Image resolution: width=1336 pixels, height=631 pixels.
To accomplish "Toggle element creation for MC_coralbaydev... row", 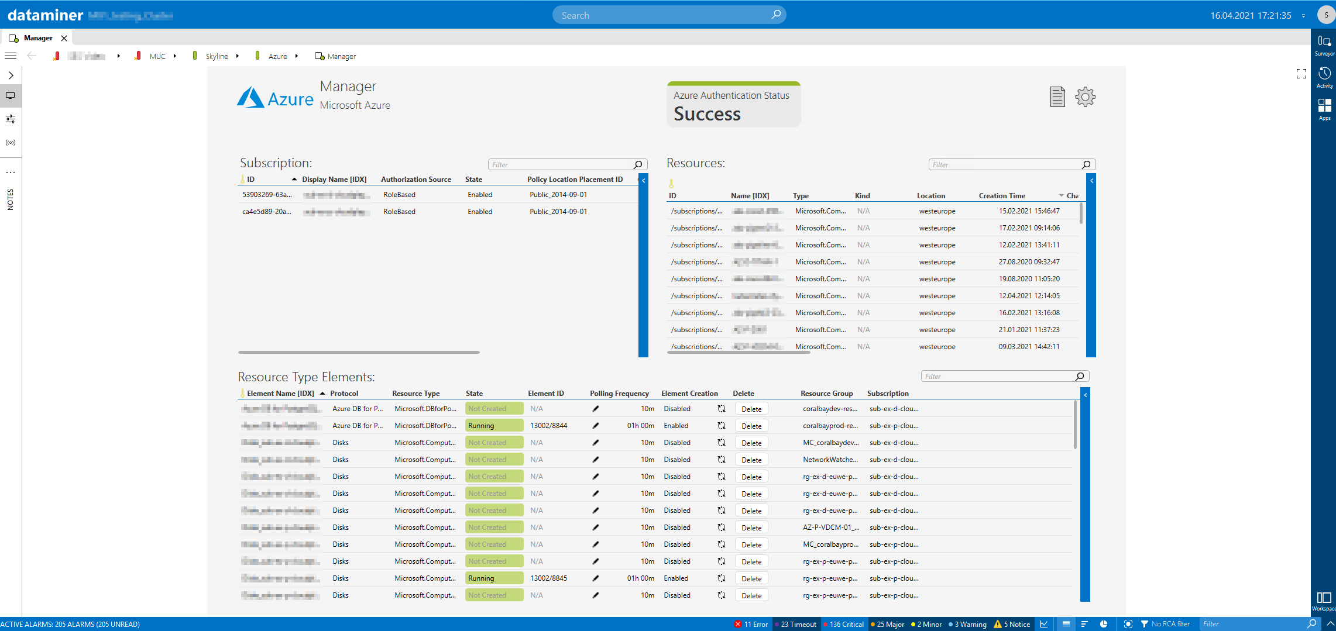I will point(722,443).
